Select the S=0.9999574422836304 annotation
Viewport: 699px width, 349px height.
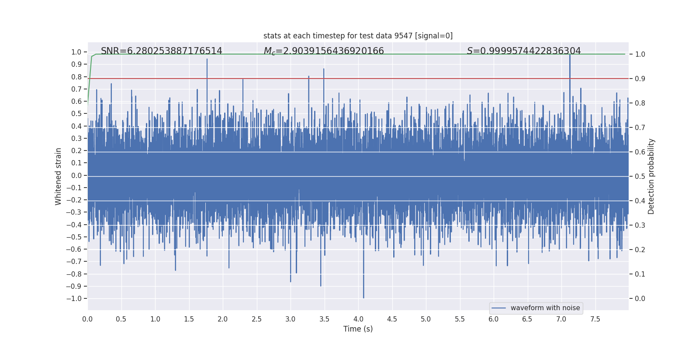click(524, 51)
